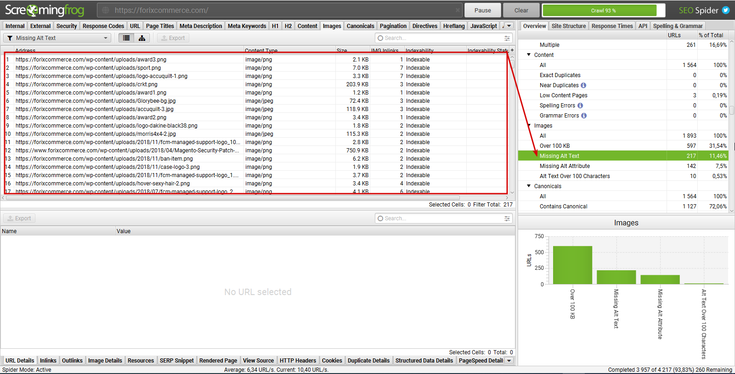Open lower search filter options icon
735x374 pixels.
[x=507, y=218]
